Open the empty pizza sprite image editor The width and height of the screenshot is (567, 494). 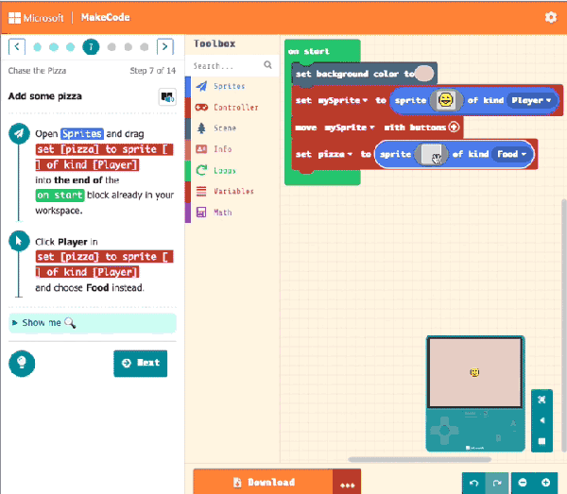(x=431, y=154)
